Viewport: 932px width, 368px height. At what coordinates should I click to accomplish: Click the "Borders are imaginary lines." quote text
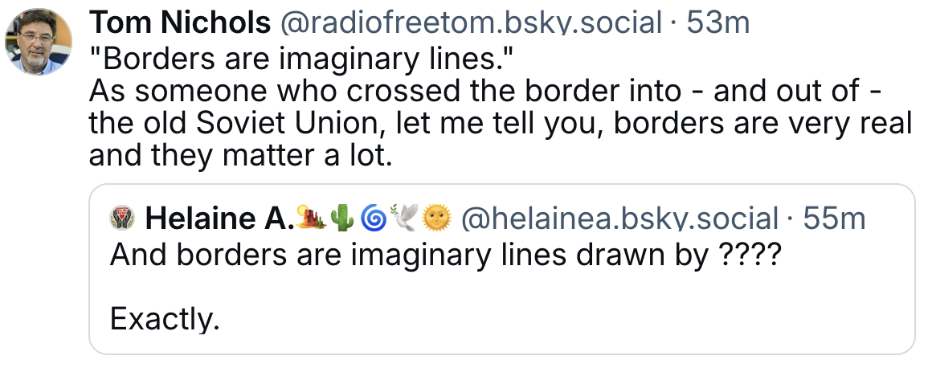pyautogui.click(x=300, y=59)
